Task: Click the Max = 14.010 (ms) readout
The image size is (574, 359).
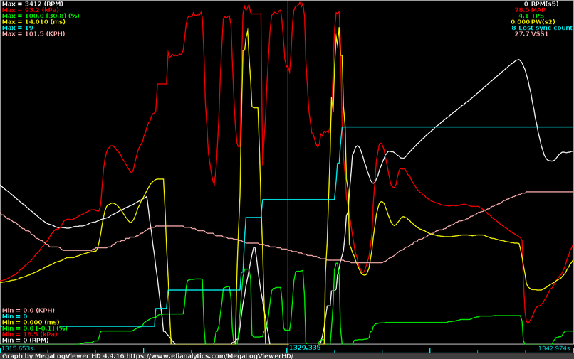Action: [x=31, y=21]
